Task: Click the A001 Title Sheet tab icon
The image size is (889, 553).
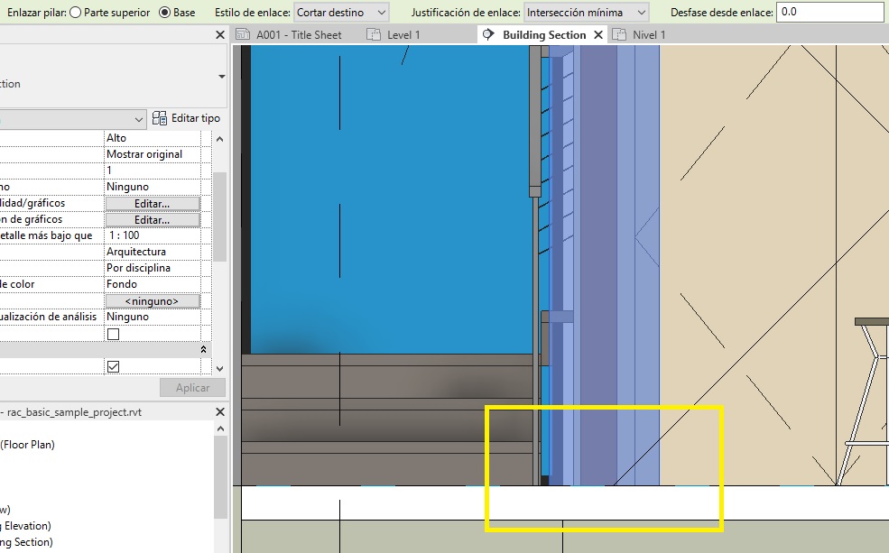Action: (x=243, y=35)
